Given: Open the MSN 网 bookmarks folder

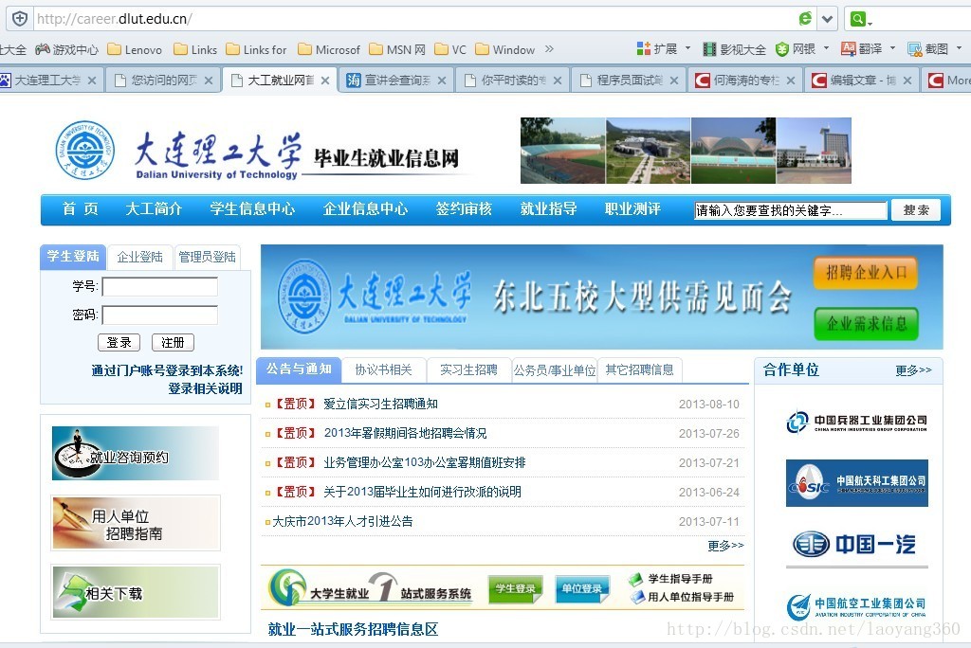Looking at the screenshot, I should [x=397, y=49].
